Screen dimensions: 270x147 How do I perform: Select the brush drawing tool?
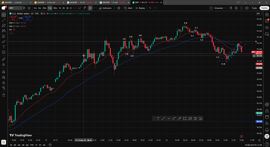pyautogui.click(x=4, y=41)
